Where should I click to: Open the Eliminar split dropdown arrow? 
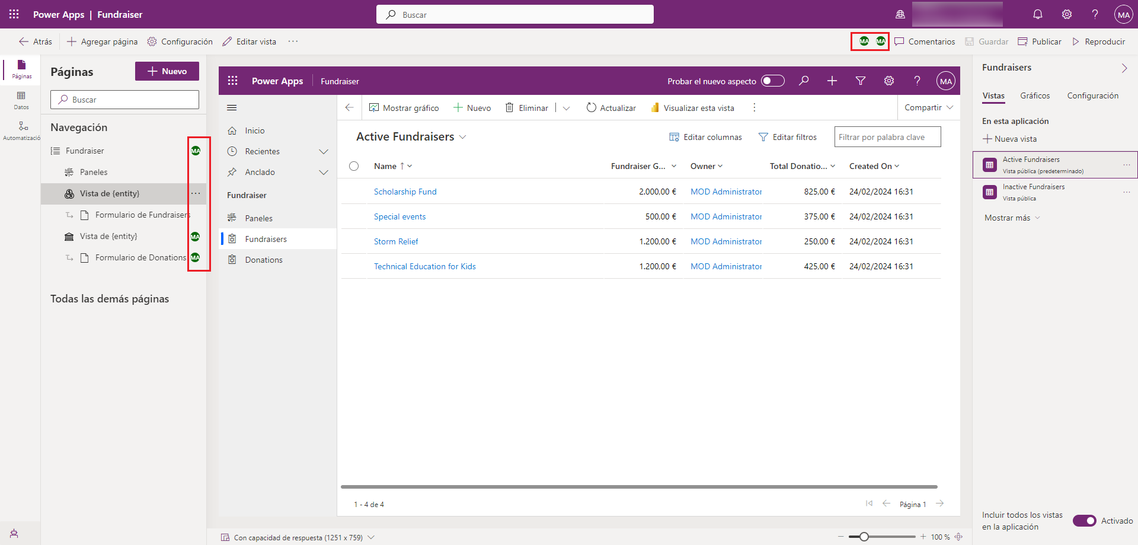[566, 108]
